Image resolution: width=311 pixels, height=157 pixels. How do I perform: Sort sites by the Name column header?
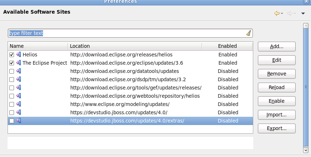click(x=37, y=46)
